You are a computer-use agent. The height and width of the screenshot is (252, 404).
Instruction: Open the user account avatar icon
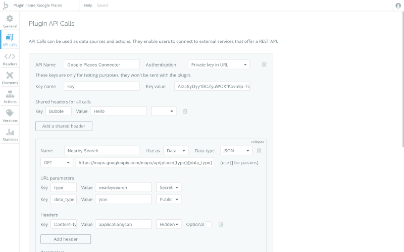click(x=397, y=6)
